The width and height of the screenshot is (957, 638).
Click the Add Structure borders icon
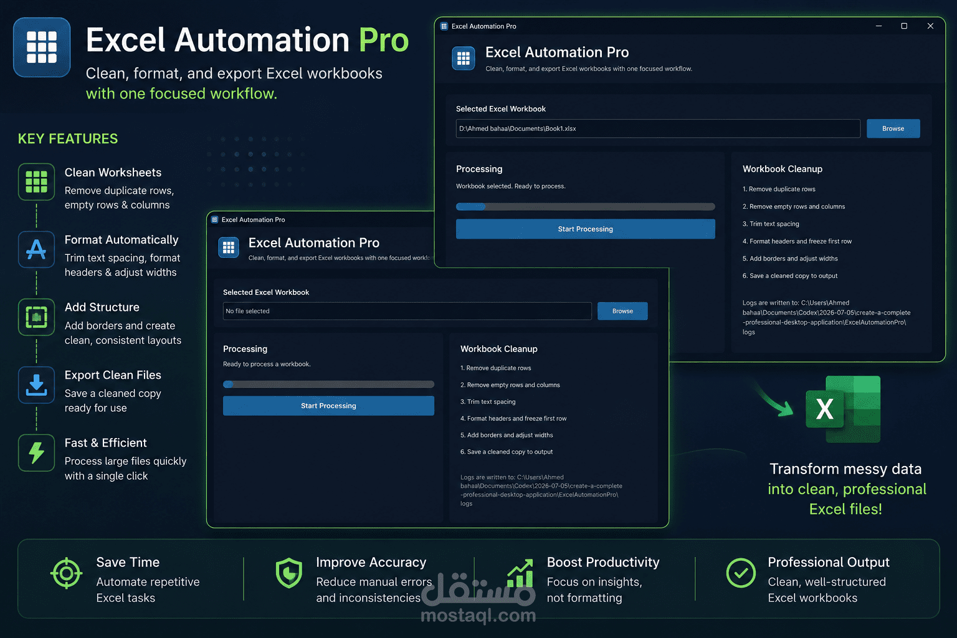pos(36,317)
